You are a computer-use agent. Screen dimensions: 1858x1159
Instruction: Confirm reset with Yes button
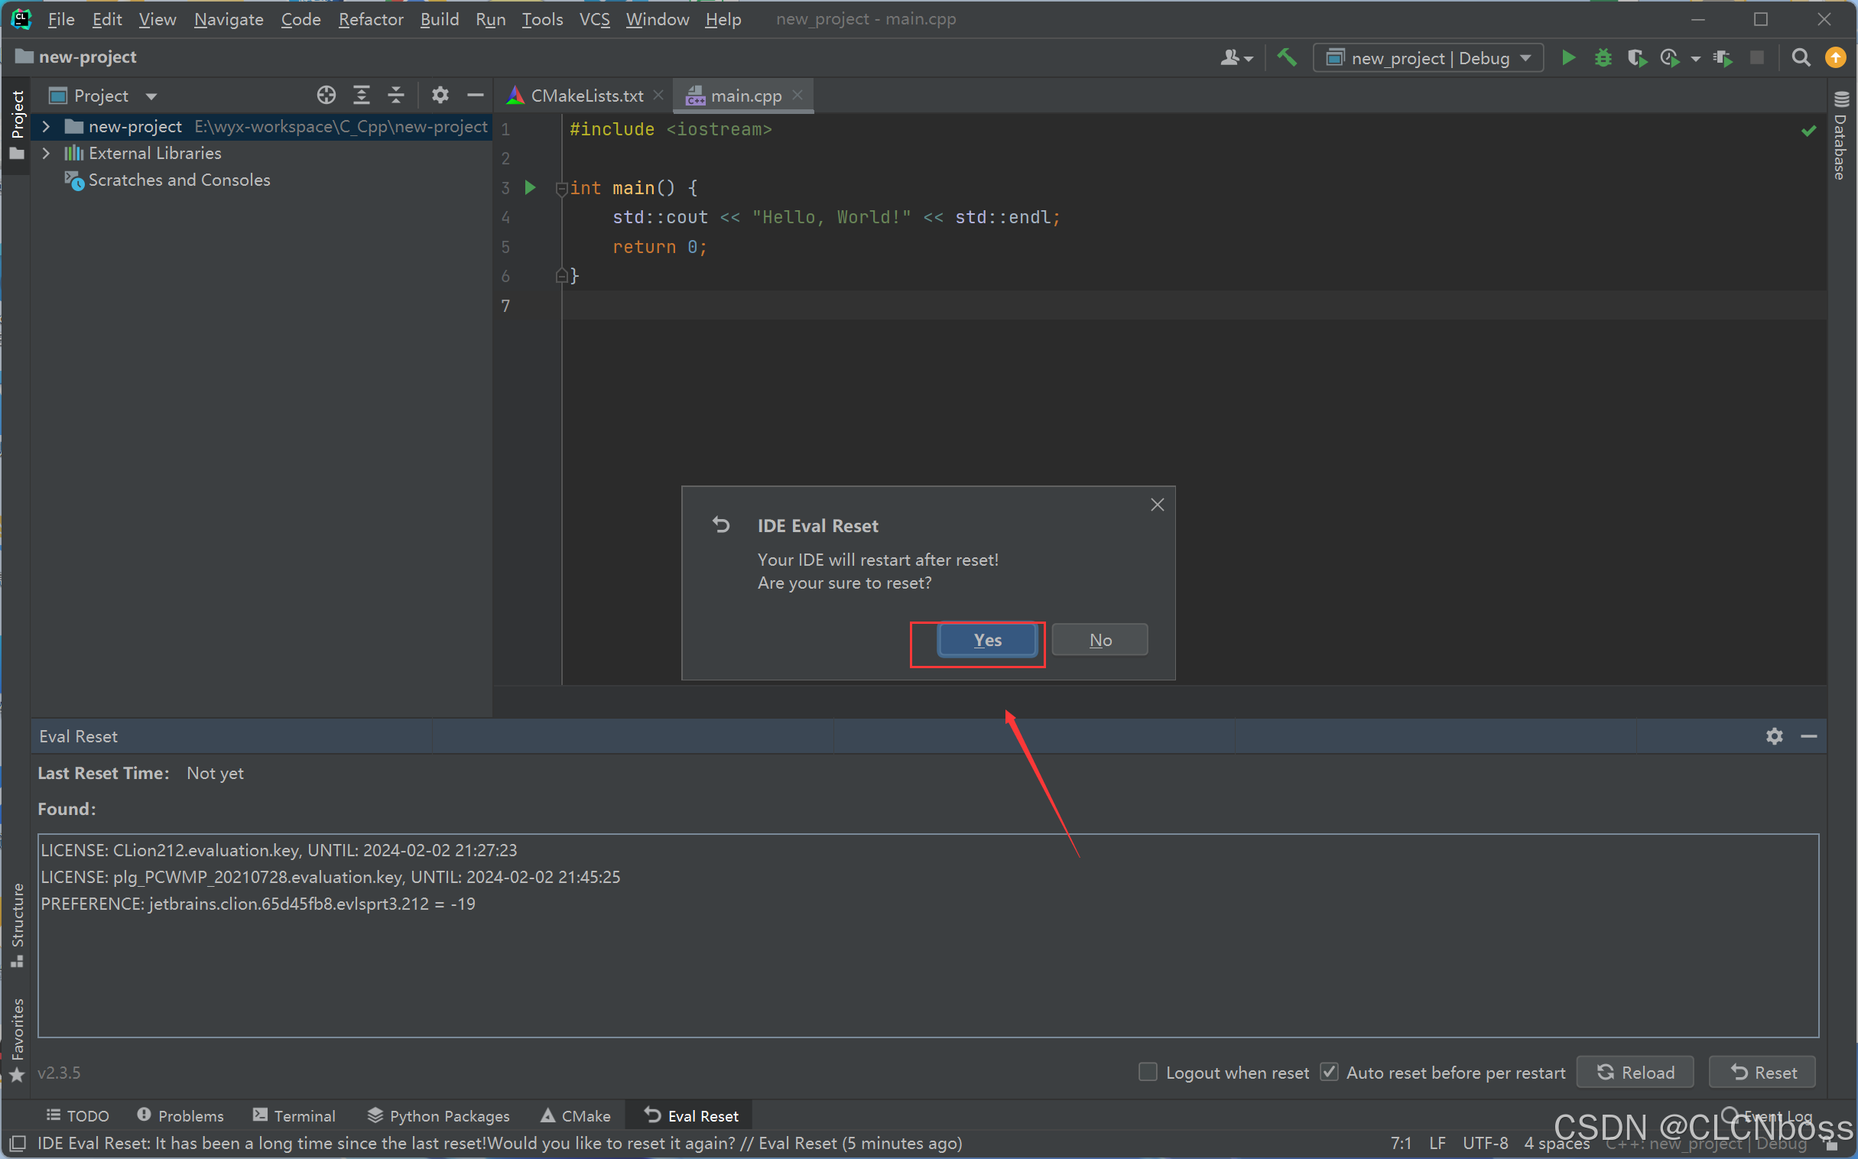coord(986,640)
